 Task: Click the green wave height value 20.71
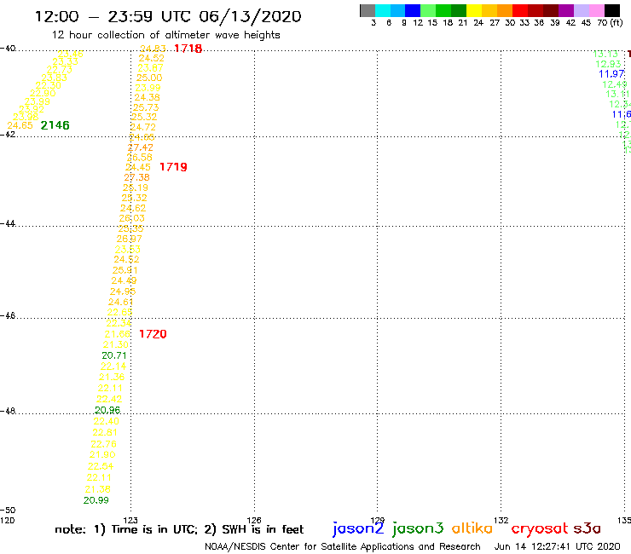pyautogui.click(x=114, y=355)
